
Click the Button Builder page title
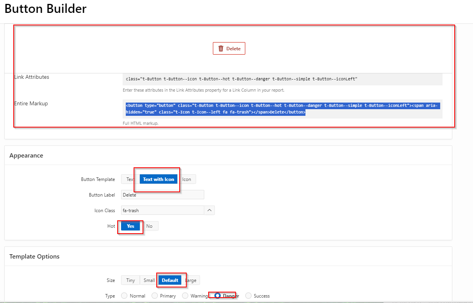(x=45, y=8)
